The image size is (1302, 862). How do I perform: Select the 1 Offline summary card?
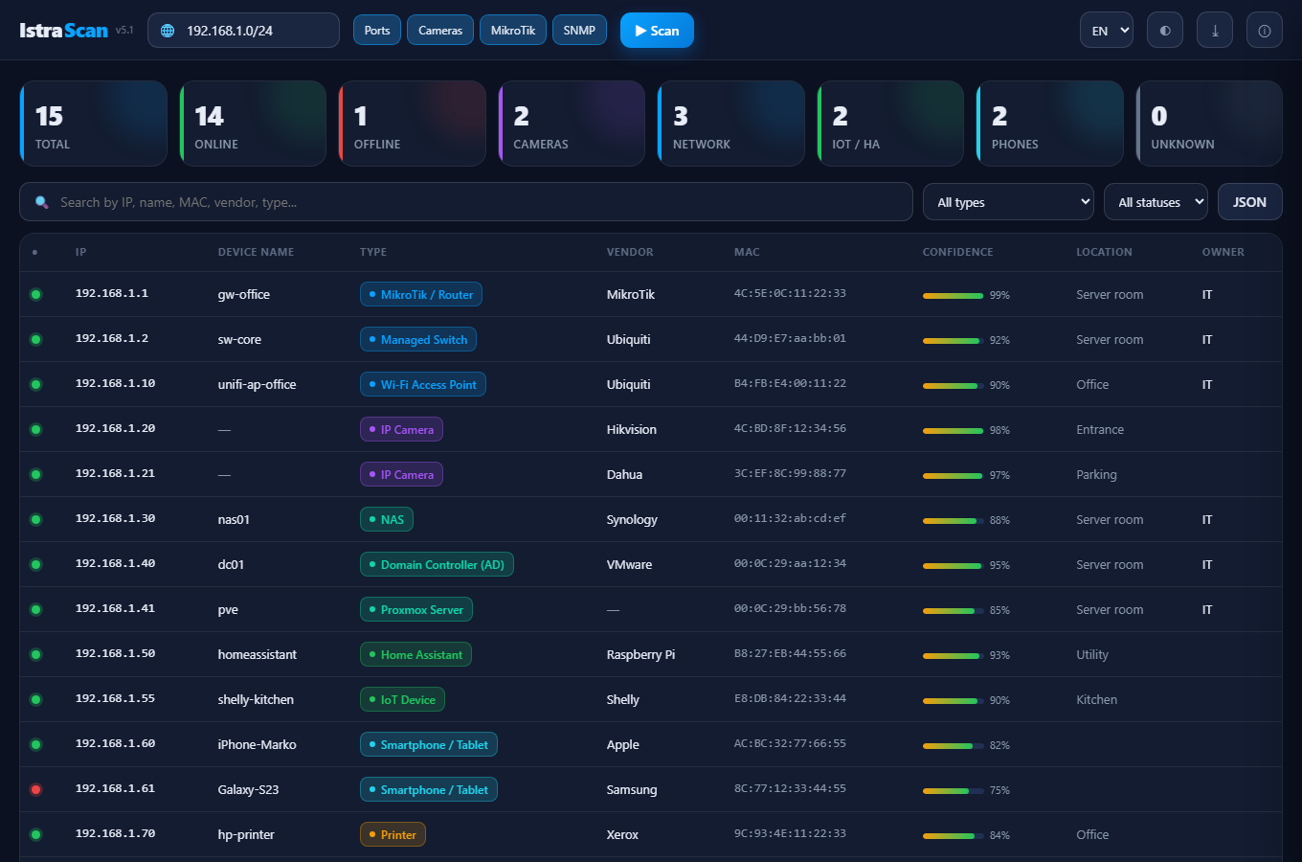(413, 124)
